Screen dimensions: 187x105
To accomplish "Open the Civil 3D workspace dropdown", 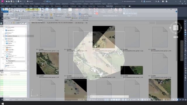I will click(x=36, y=1).
